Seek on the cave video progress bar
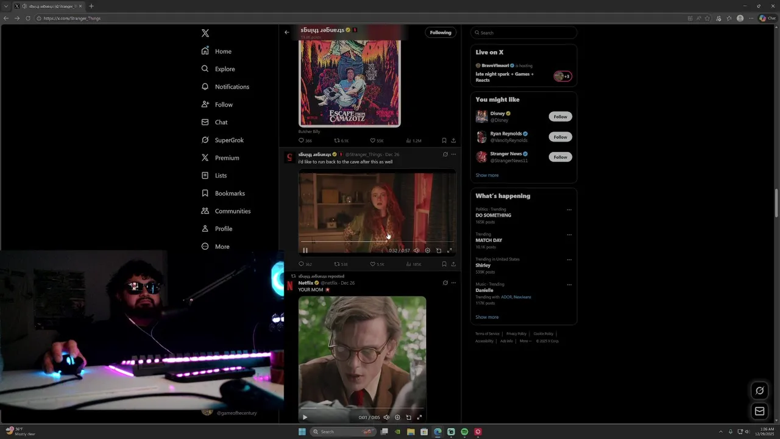 377,242
